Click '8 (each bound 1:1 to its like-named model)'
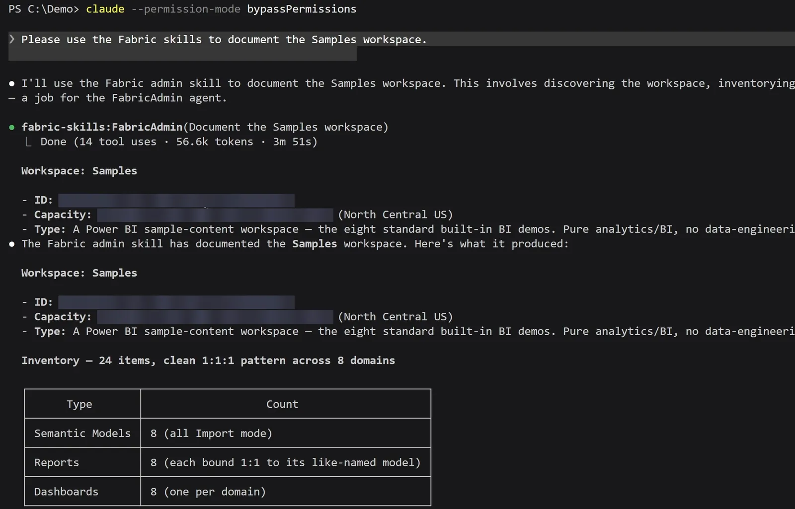Screen dimensions: 795x509 coord(286,463)
